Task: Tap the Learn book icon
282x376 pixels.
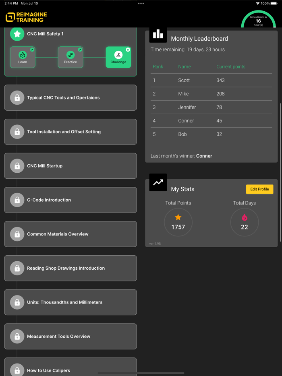Action: [23, 55]
